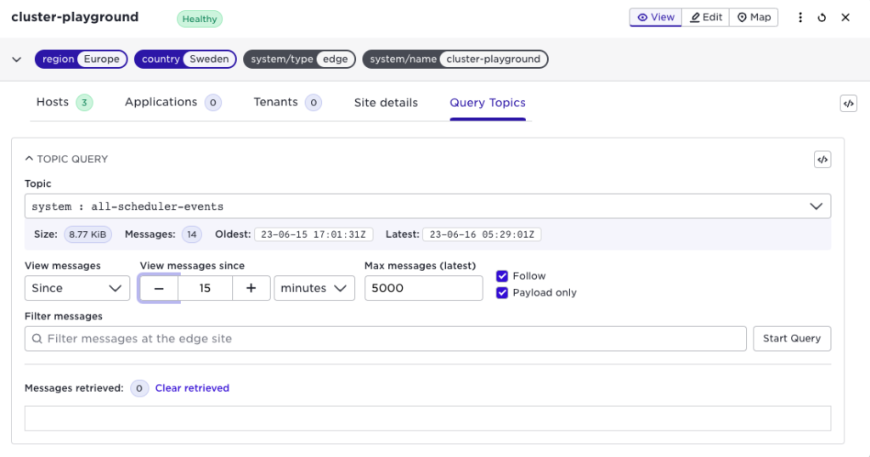
Task: Select the View mode button
Action: (655, 17)
